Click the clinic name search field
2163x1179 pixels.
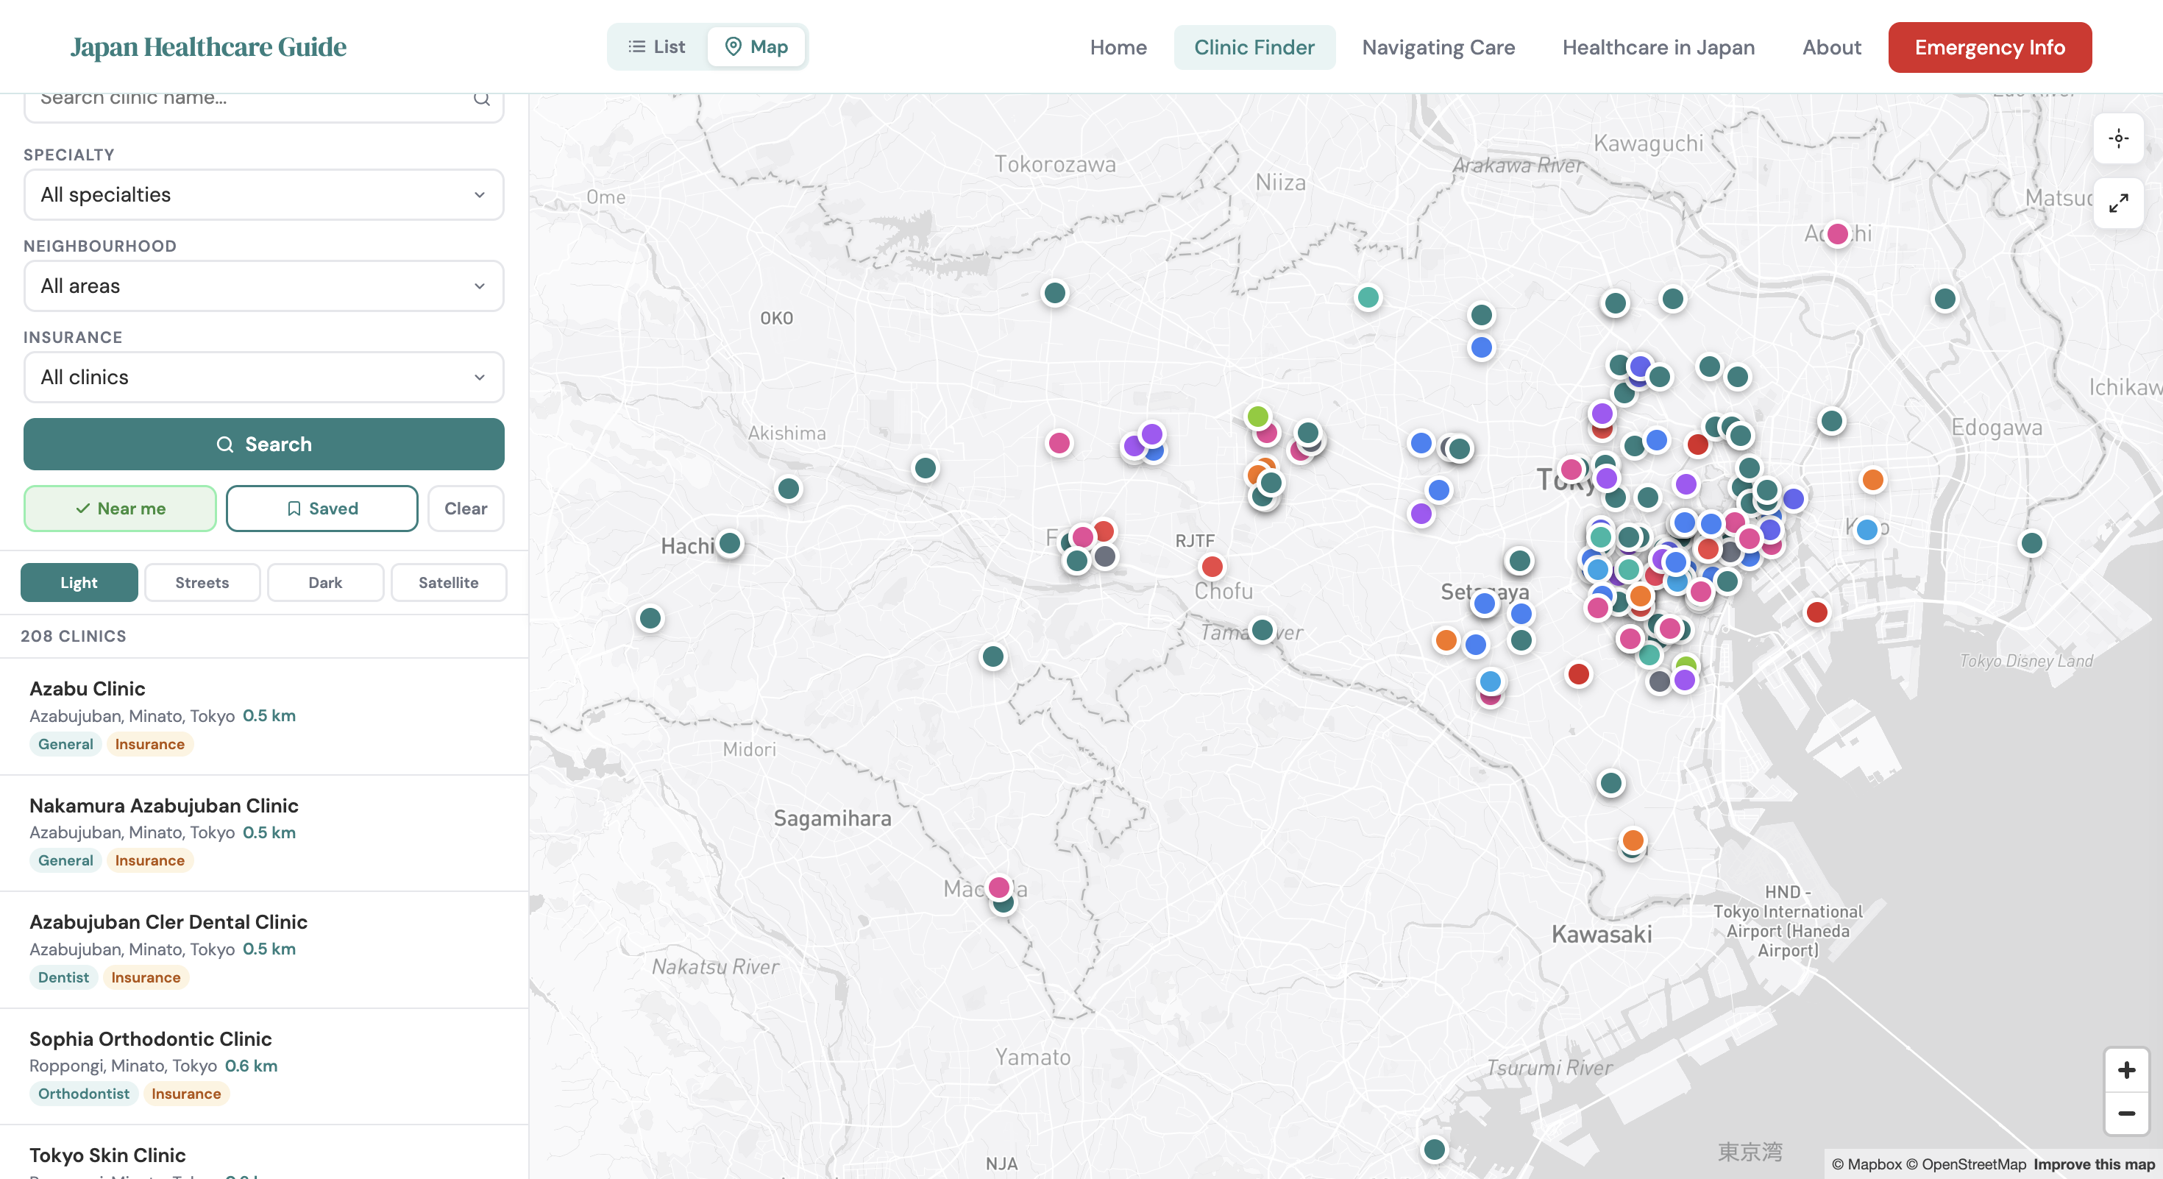[x=263, y=102]
